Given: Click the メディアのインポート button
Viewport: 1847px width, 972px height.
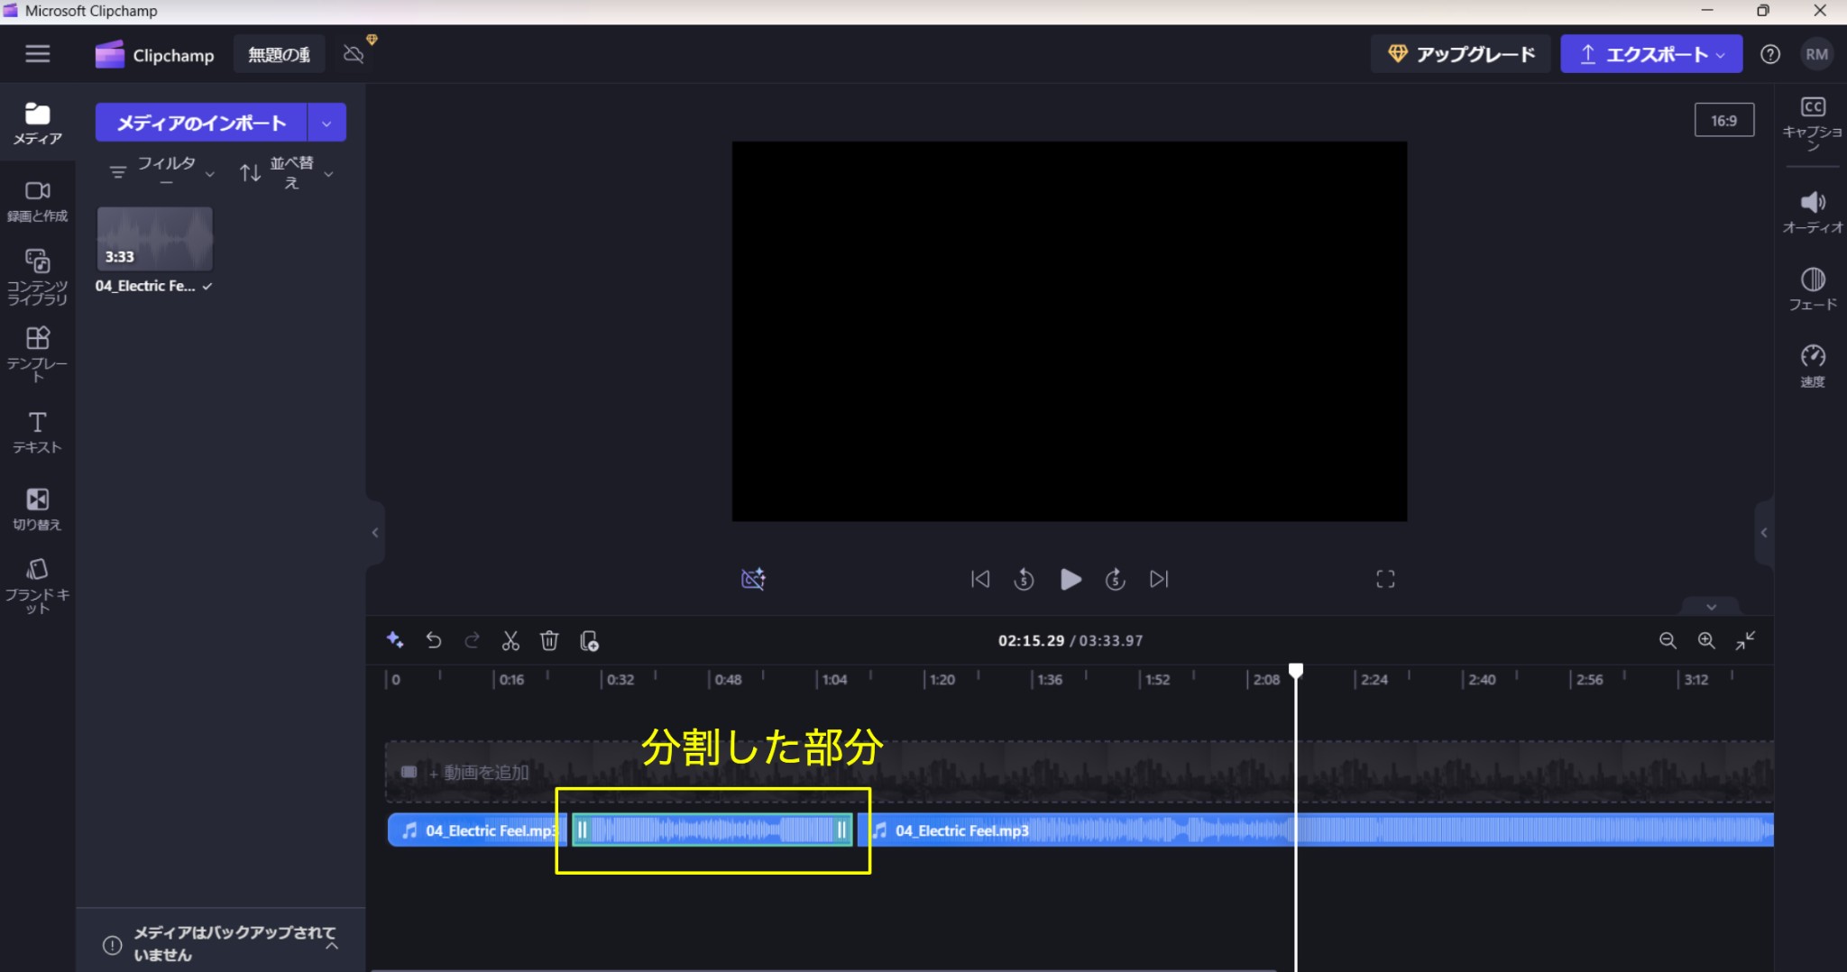Looking at the screenshot, I should coord(201,123).
